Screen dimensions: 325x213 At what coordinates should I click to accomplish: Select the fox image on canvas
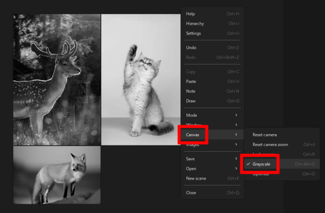click(57, 175)
